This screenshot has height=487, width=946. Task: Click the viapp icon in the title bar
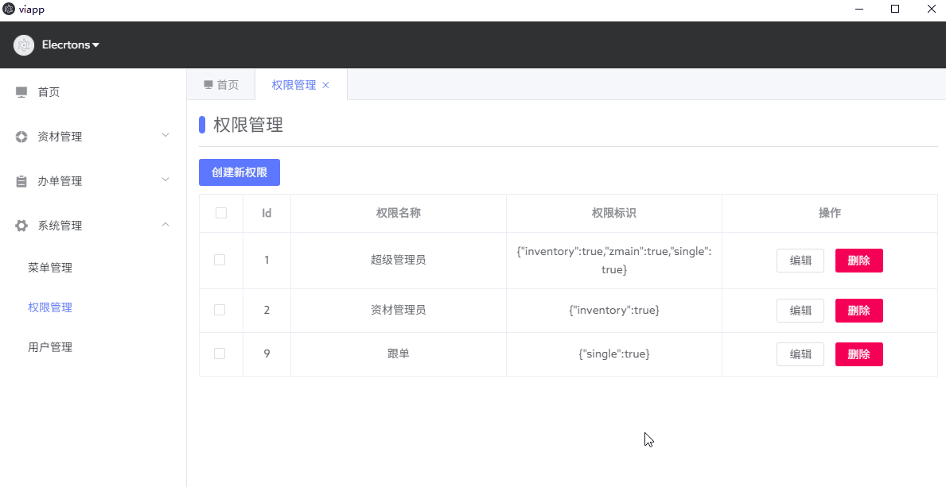pyautogui.click(x=7, y=9)
